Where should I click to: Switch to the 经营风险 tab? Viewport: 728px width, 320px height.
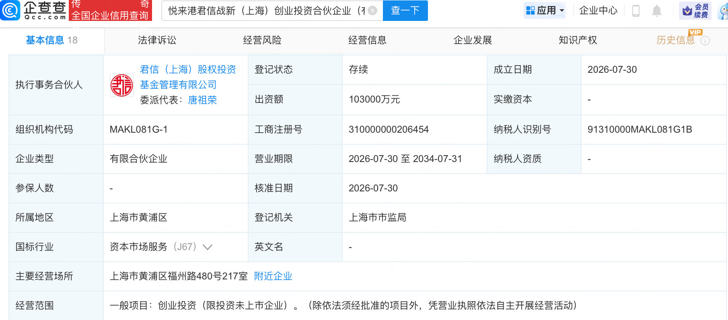coord(262,40)
